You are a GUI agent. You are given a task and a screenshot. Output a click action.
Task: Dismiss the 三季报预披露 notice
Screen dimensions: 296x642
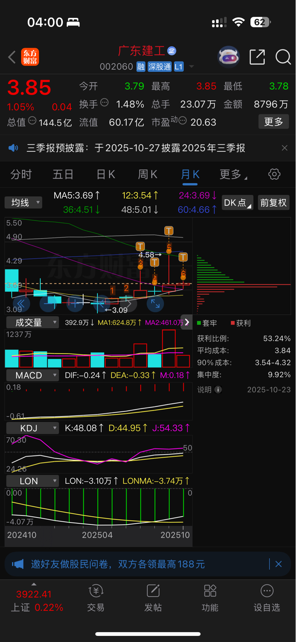(x=284, y=148)
